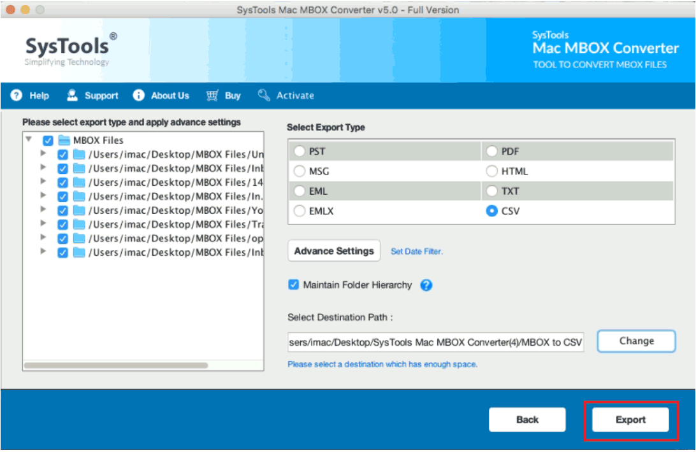Expand the MBOX Files/Un tree node

click(43, 153)
